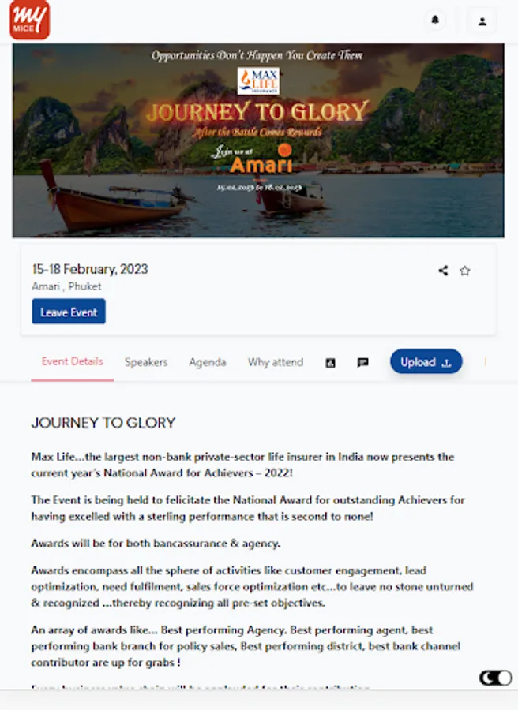Open the notifications bell
Image resolution: width=518 pixels, height=710 pixels.
click(435, 21)
